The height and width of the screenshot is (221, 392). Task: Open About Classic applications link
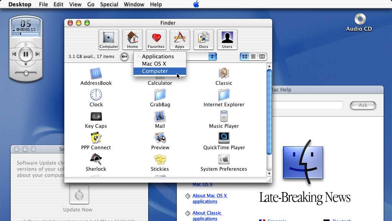tap(207, 216)
